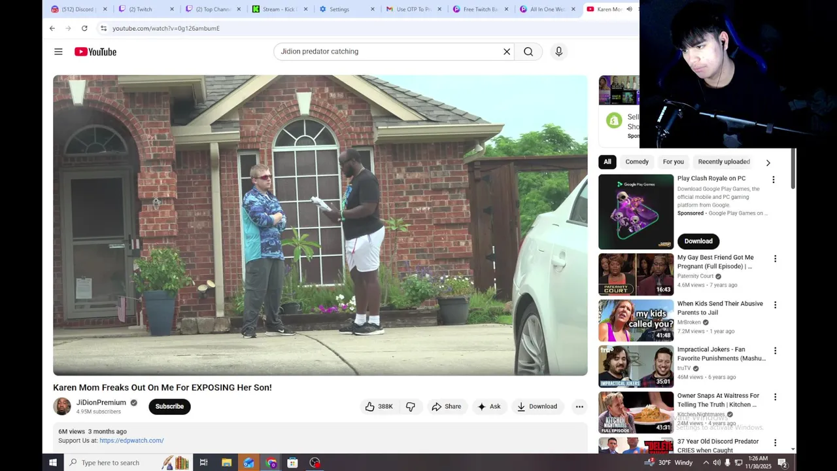Go back in browser

pyautogui.click(x=52, y=28)
